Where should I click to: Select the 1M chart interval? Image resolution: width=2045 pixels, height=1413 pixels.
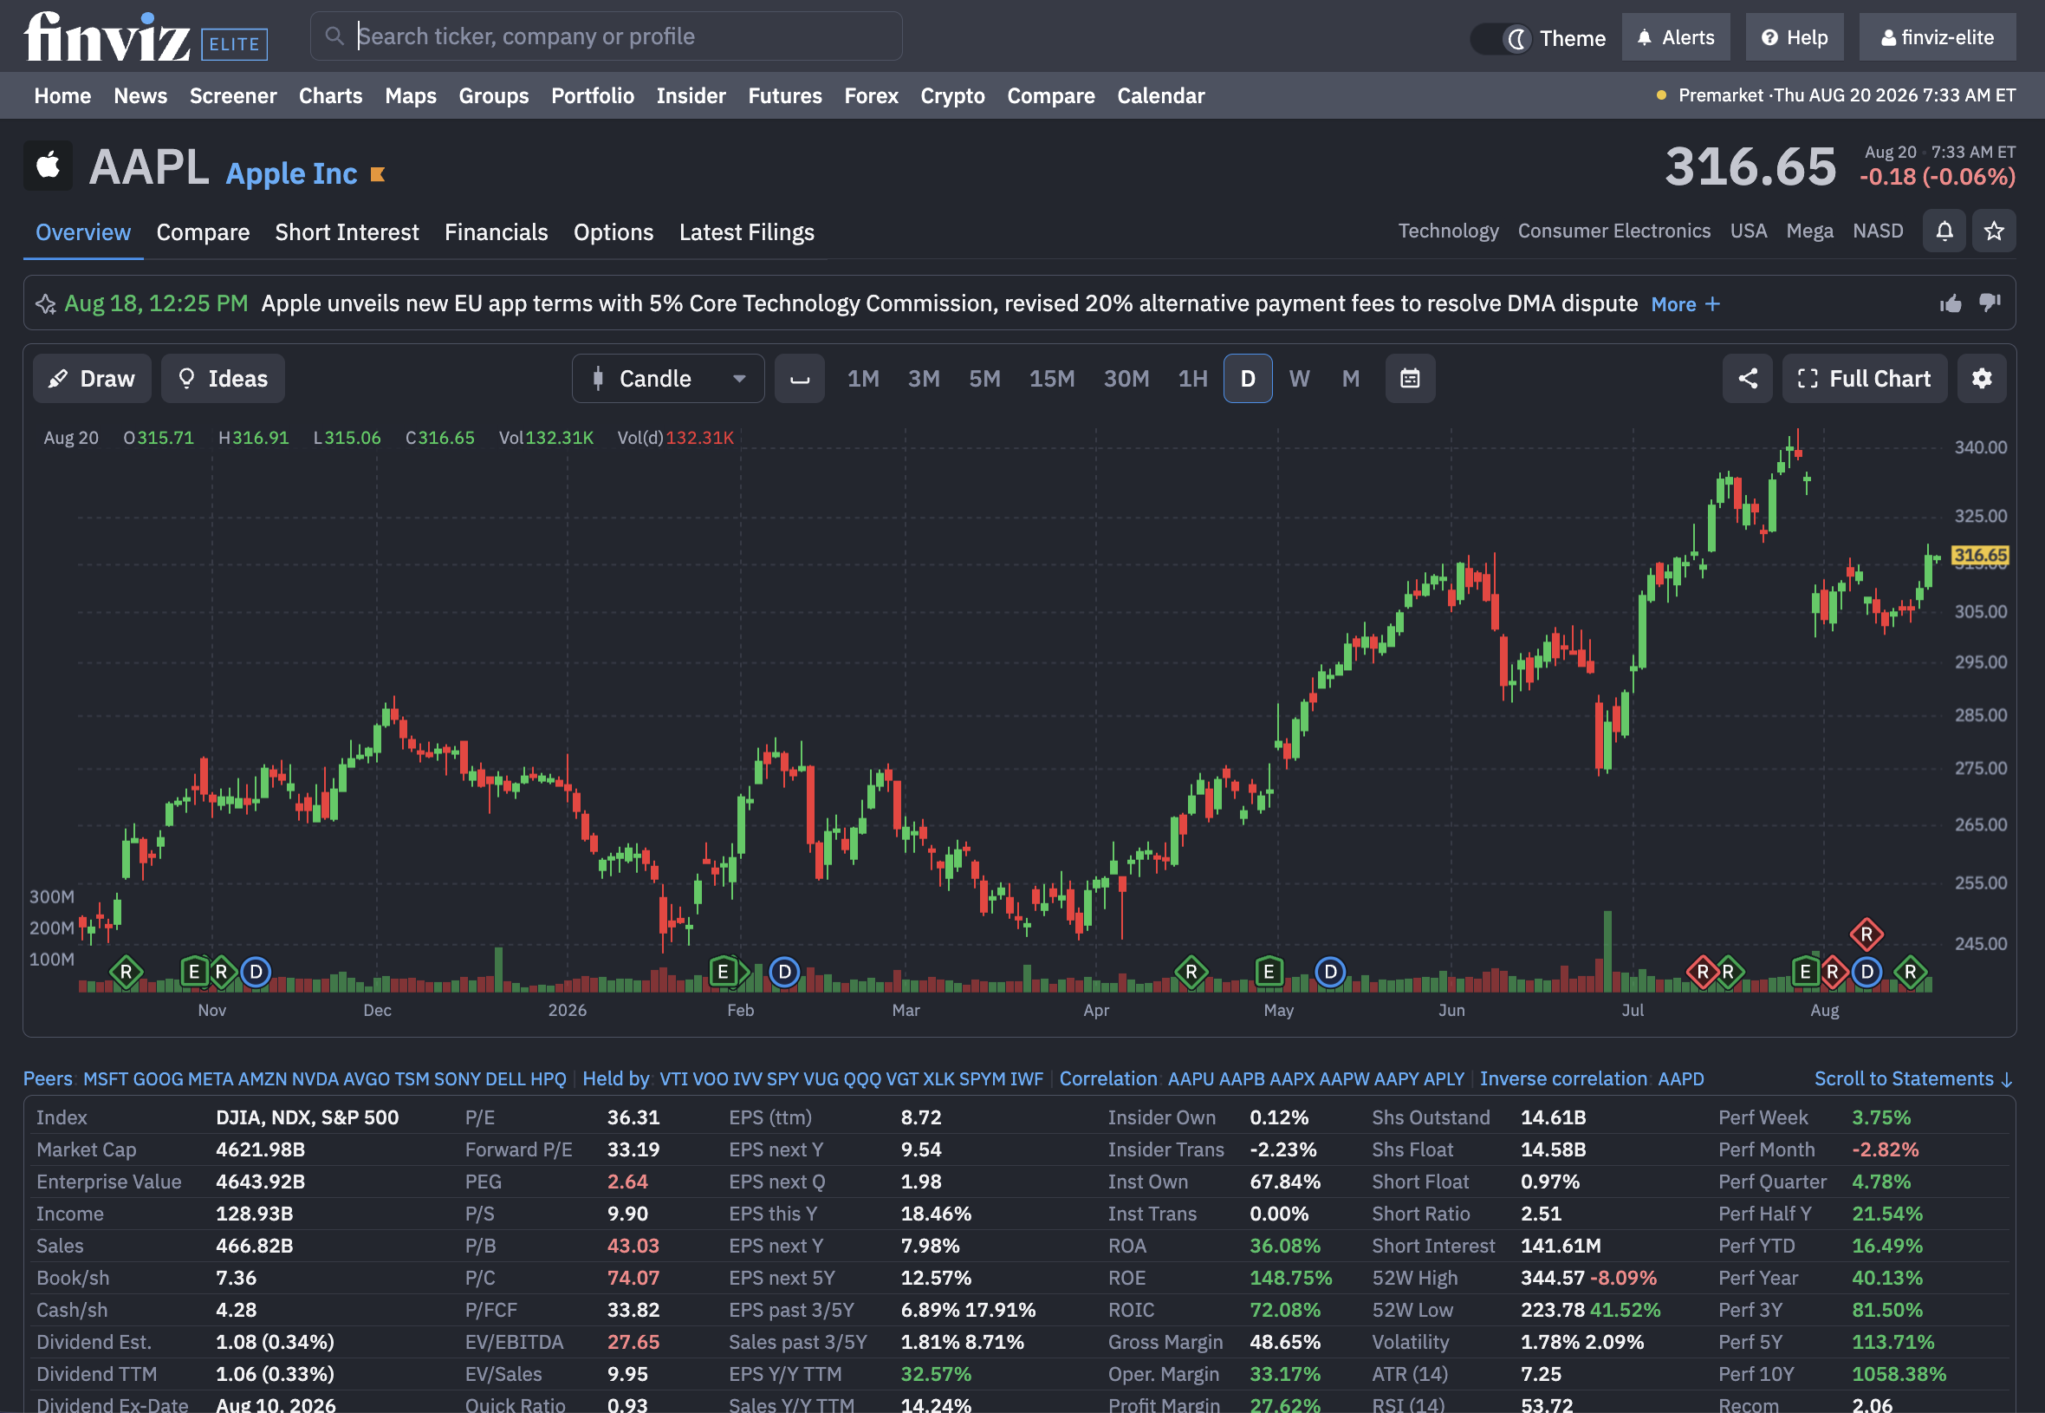[x=863, y=379]
